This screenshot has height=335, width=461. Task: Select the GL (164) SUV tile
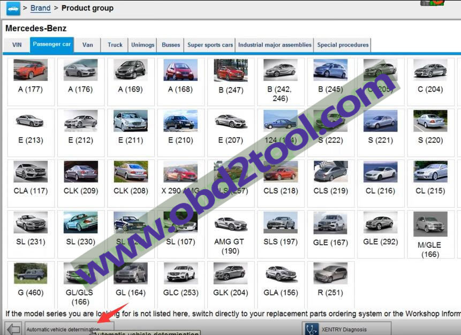click(131, 285)
